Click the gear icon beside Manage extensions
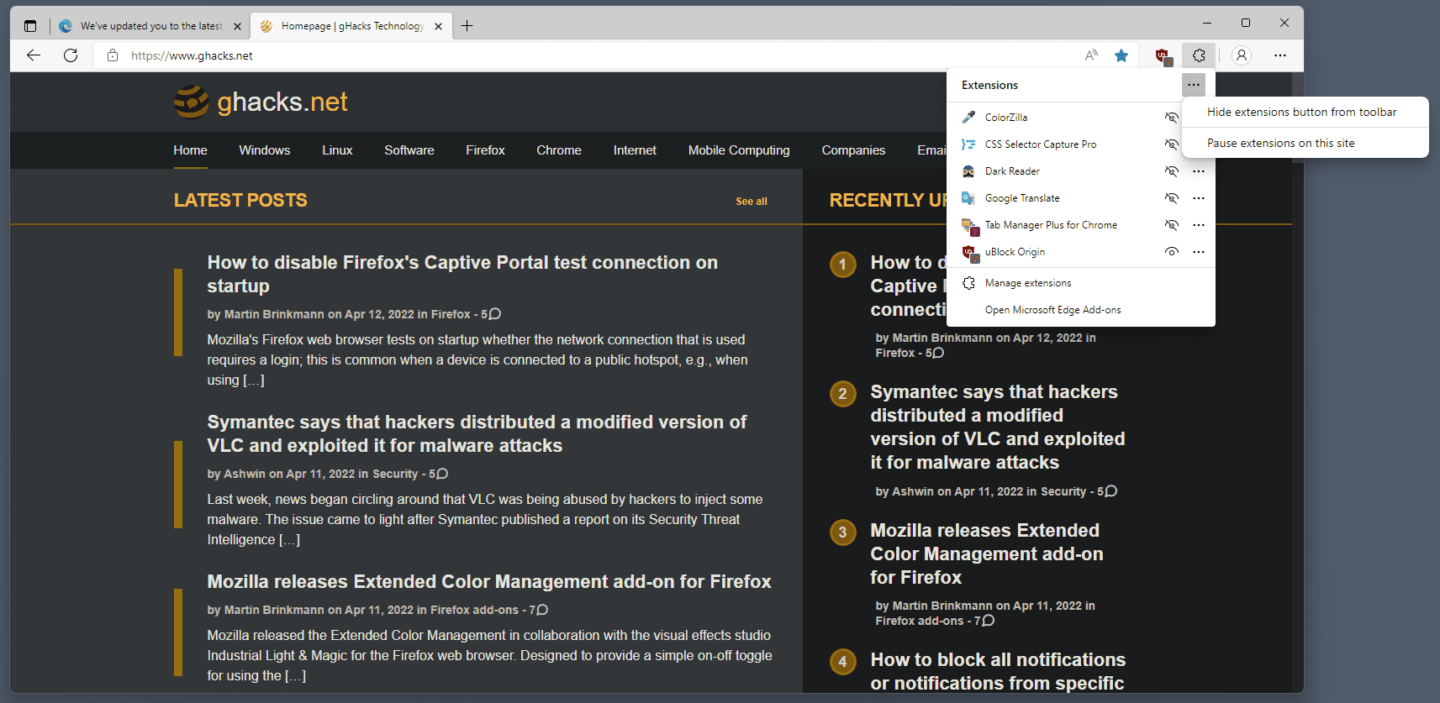This screenshot has height=703, width=1440. pyautogui.click(x=968, y=283)
